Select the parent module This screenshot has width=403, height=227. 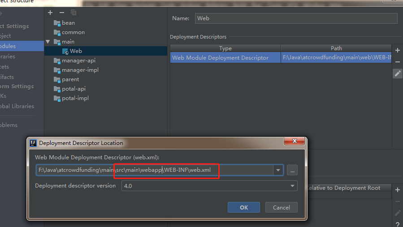click(x=70, y=79)
